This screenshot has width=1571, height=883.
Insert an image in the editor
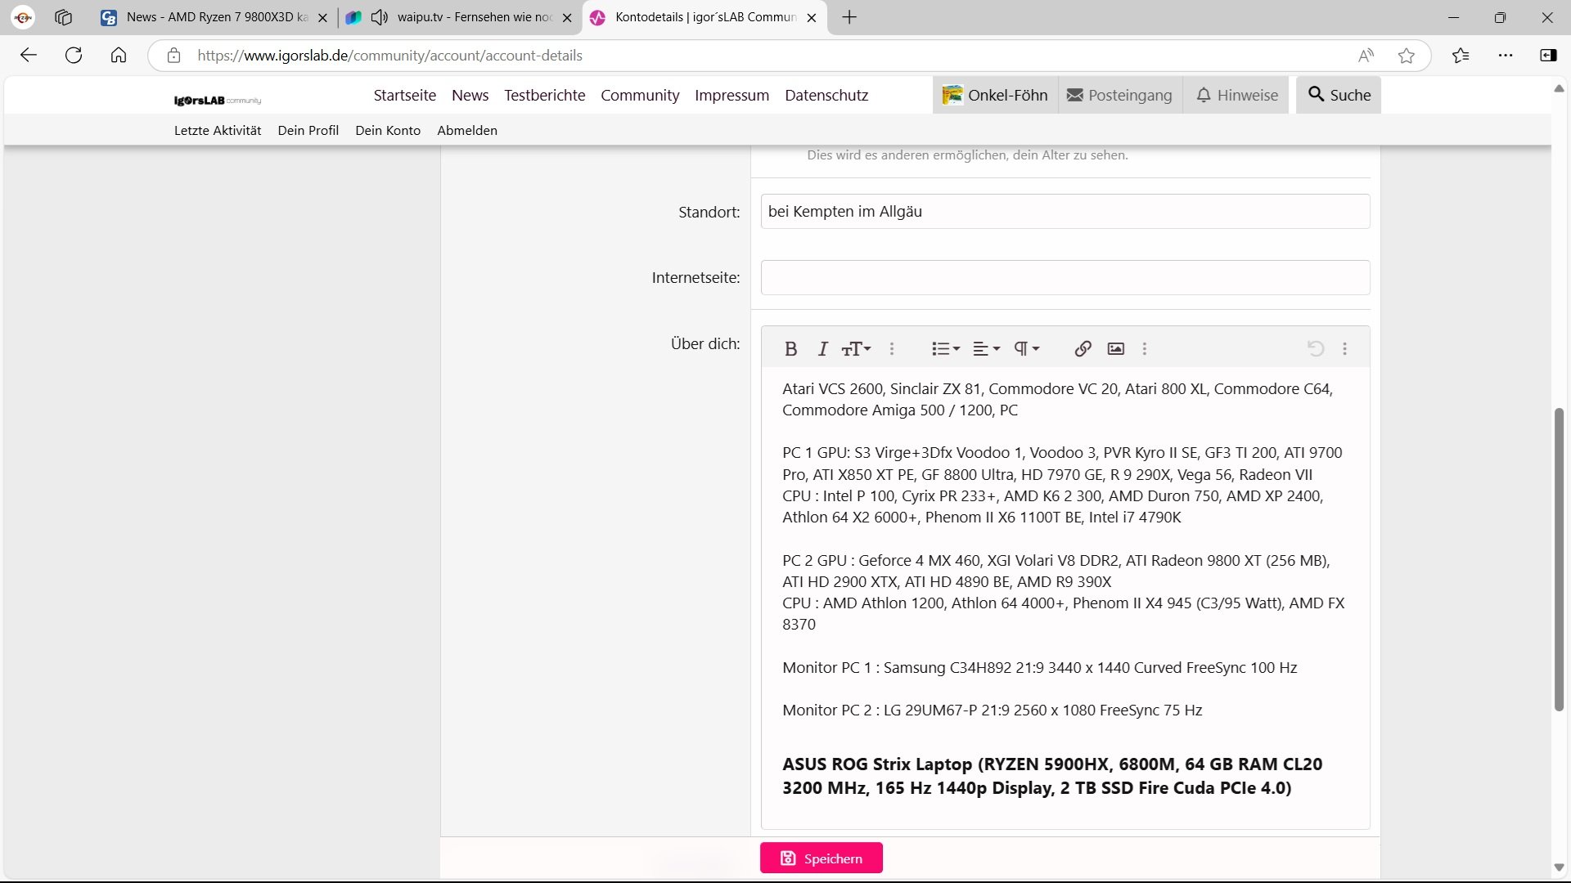tap(1115, 349)
